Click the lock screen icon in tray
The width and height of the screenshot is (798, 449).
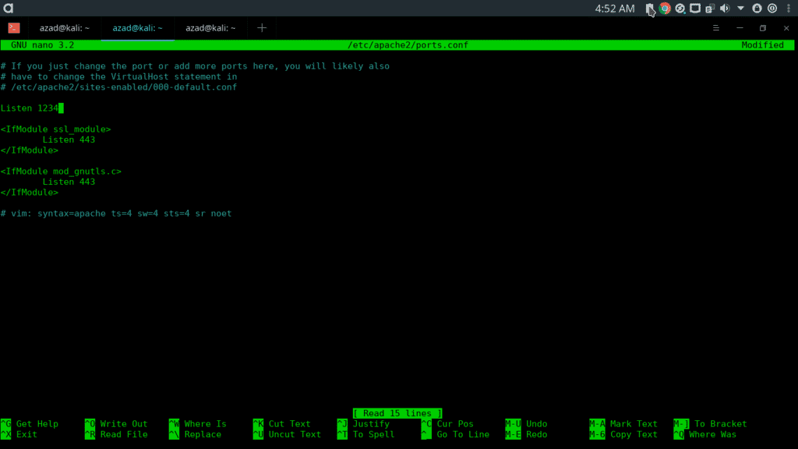click(757, 8)
